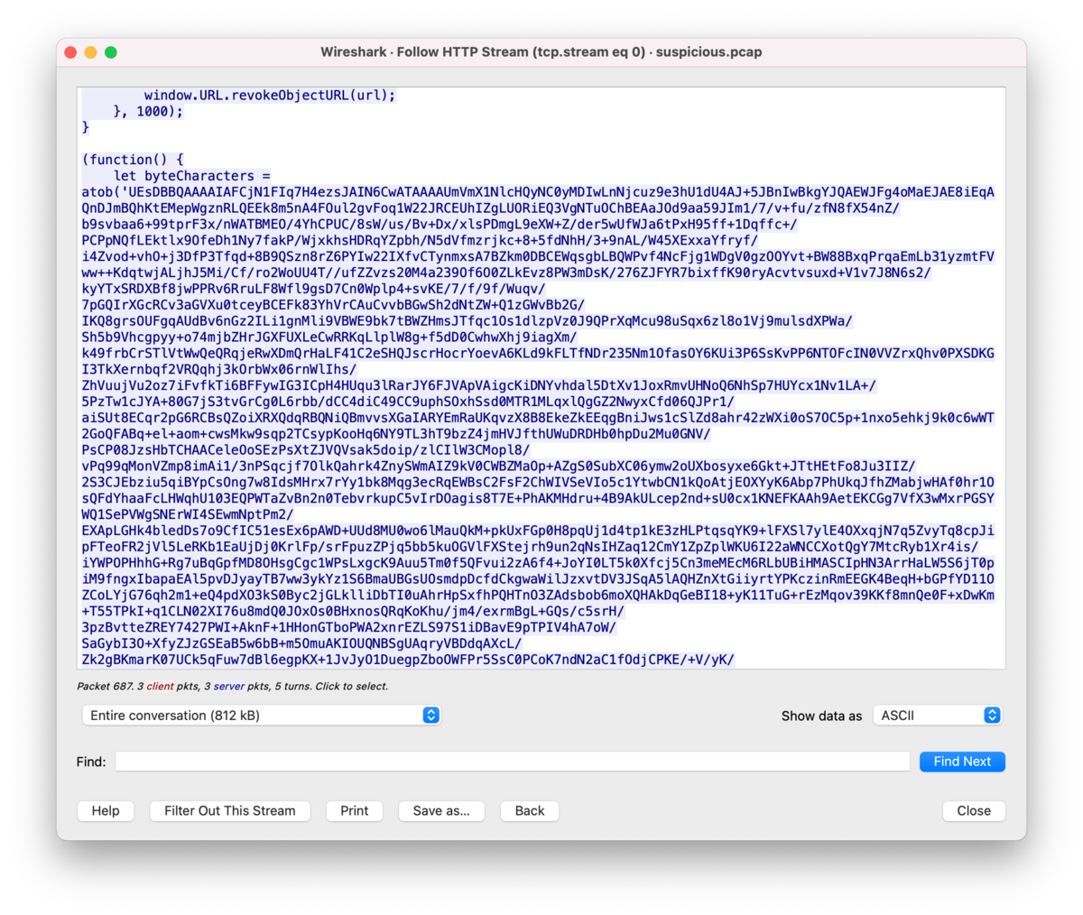Click the Help button
The image size is (1083, 915).
pos(106,811)
